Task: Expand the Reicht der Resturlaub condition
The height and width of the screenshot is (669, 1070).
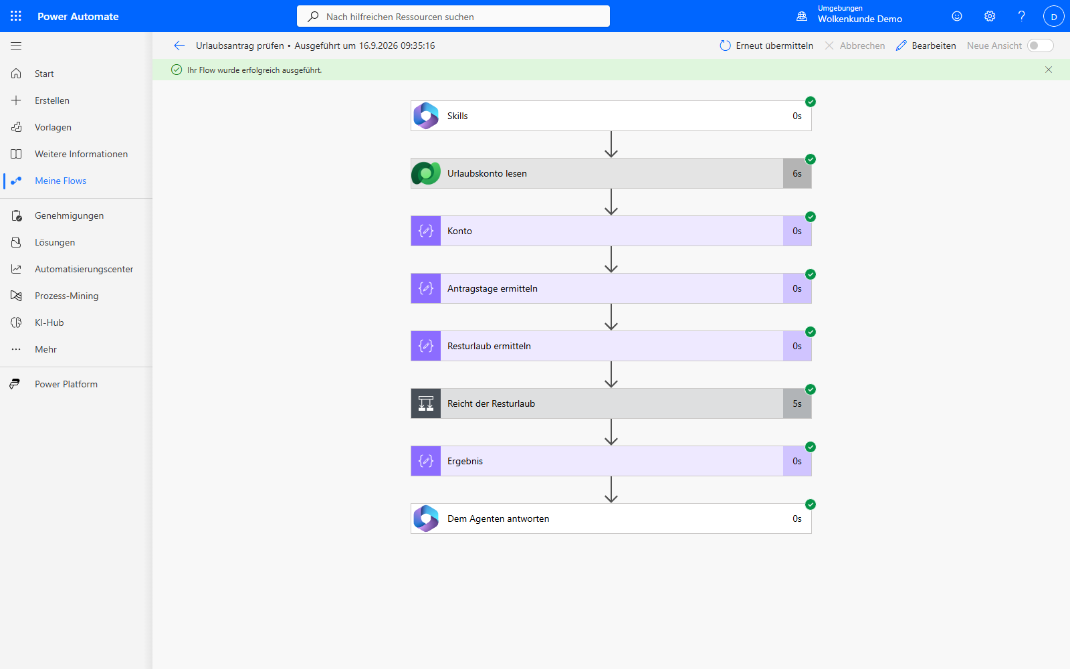Action: click(611, 403)
